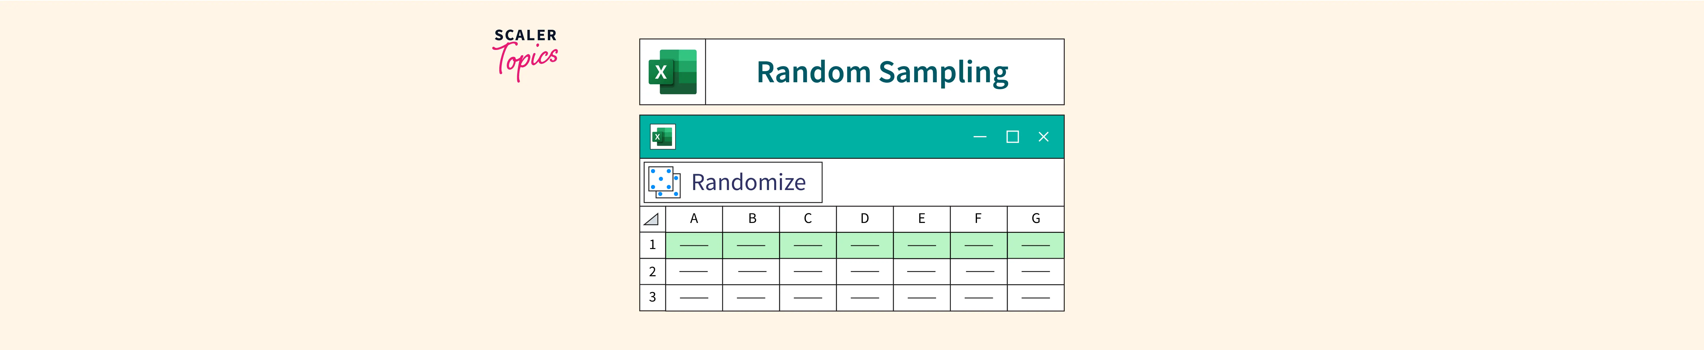Viewport: 1704px width, 350px height.
Task: Click the green highlighted cell C1
Action: coord(808,245)
